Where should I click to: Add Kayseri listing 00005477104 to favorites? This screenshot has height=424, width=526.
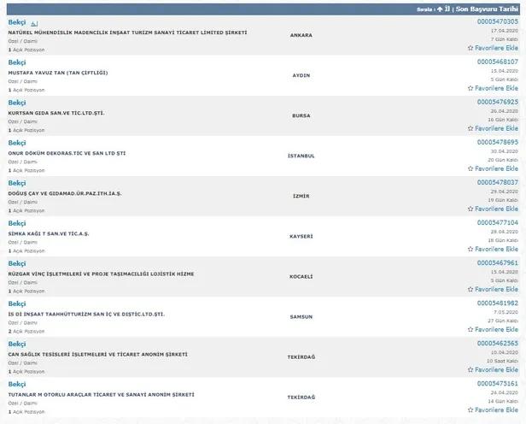[493, 250]
